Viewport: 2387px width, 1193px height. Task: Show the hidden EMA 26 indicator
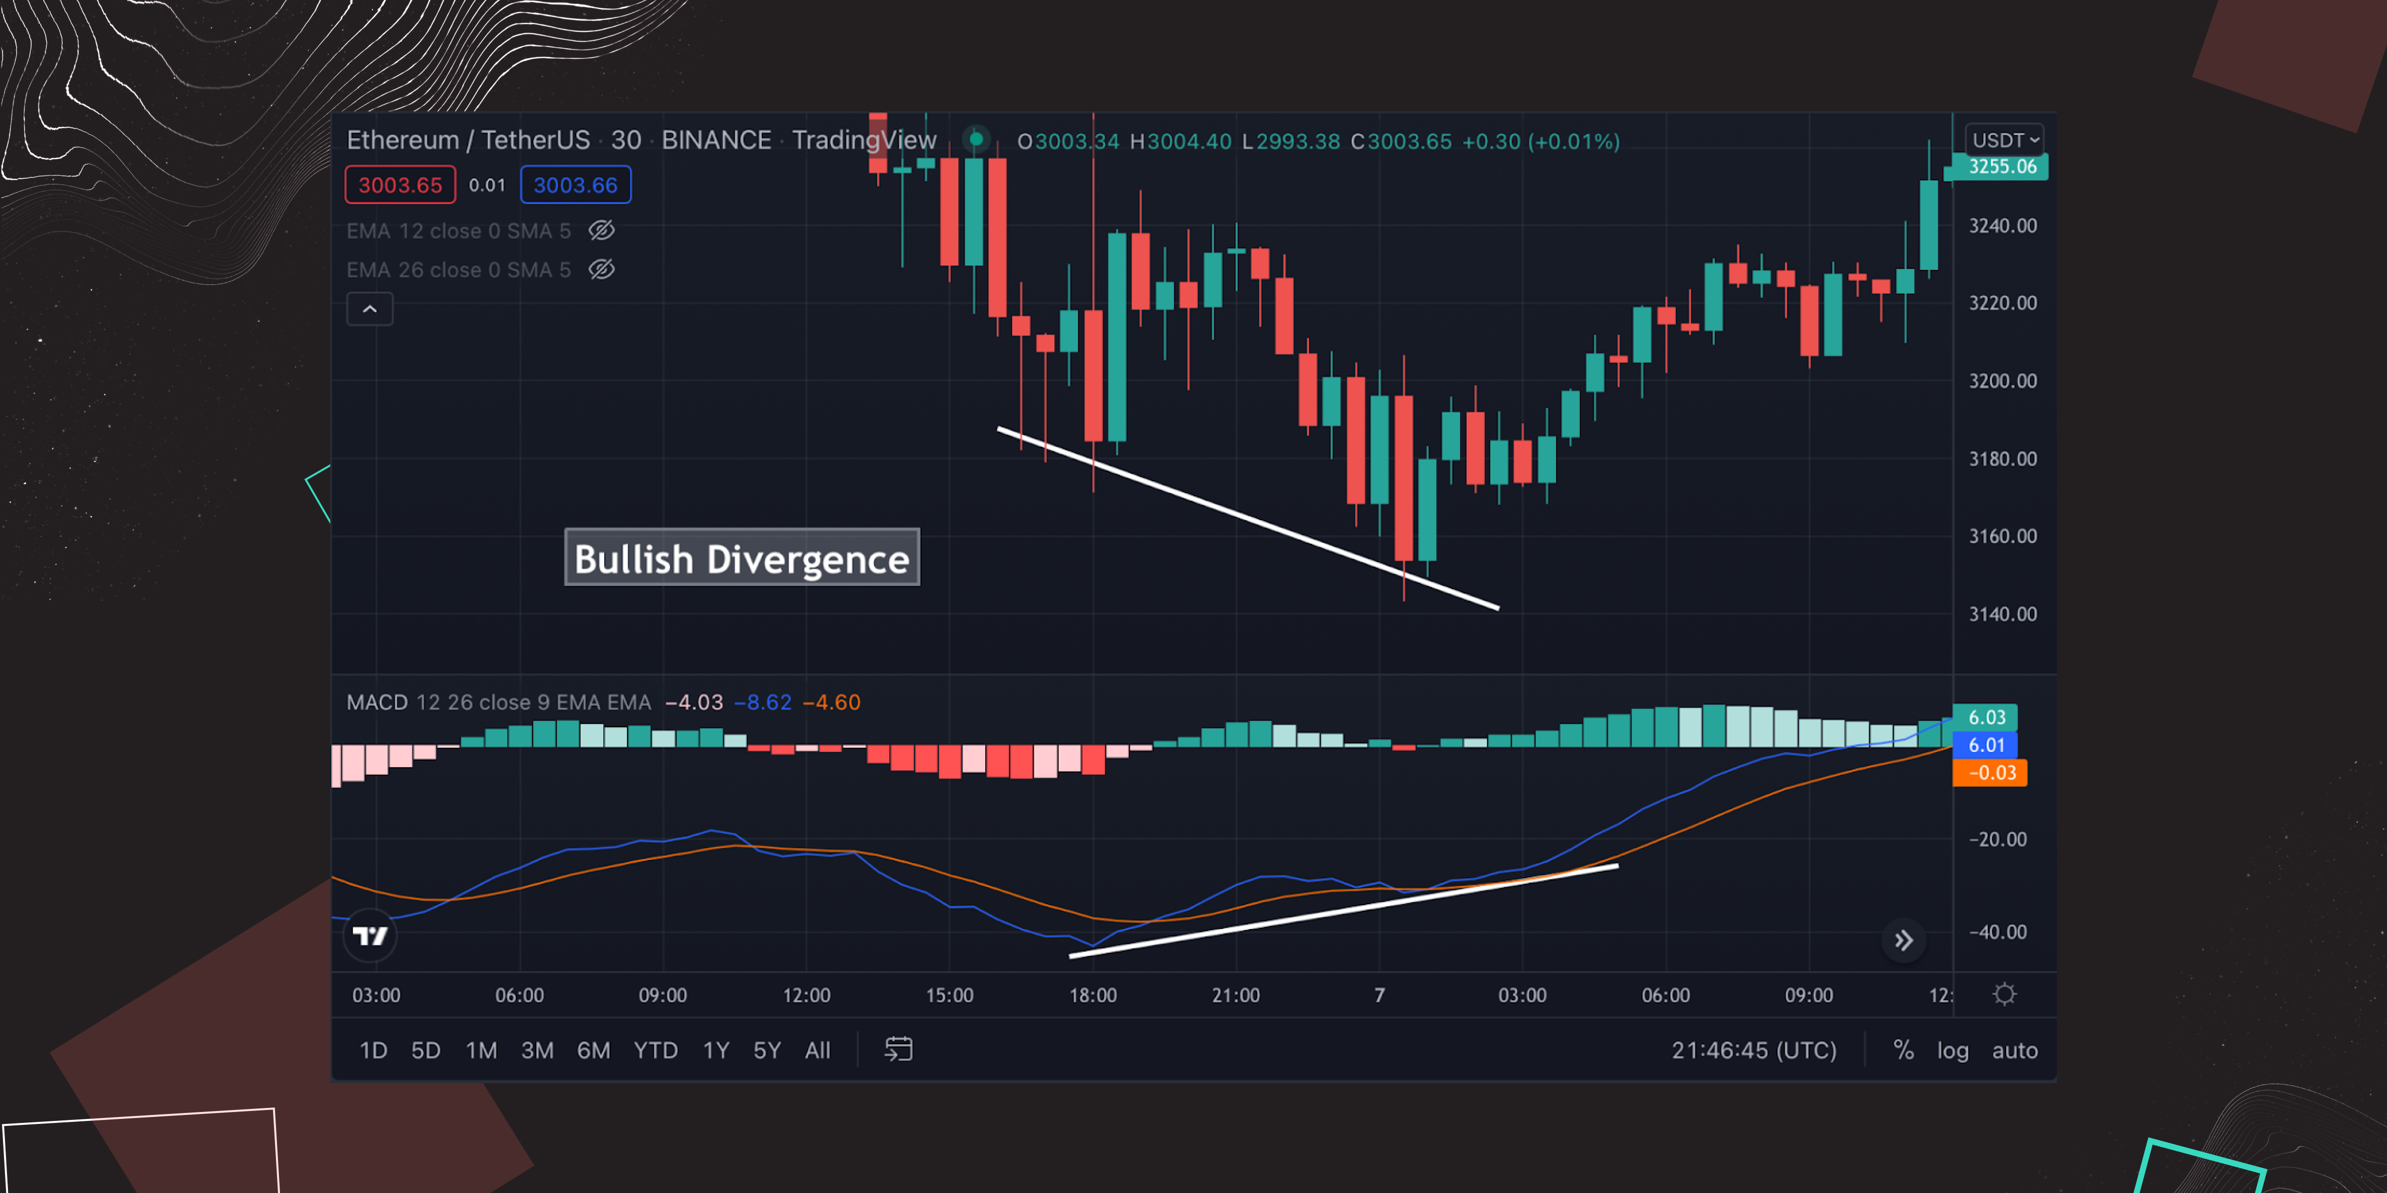click(x=601, y=269)
